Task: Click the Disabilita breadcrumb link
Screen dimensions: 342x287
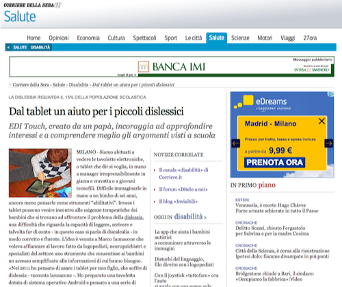Action: (x=79, y=85)
